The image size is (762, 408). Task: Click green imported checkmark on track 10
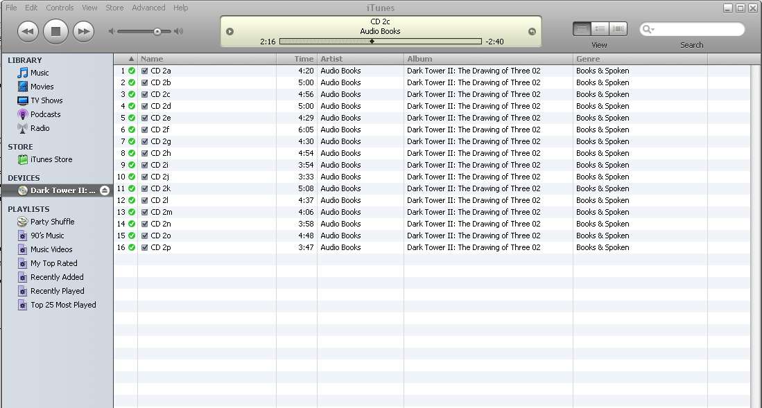[x=132, y=177]
